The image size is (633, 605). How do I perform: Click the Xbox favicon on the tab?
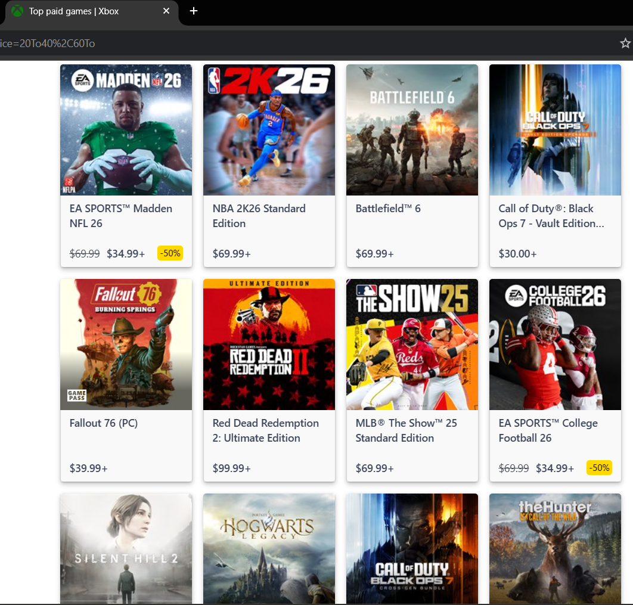(x=17, y=11)
